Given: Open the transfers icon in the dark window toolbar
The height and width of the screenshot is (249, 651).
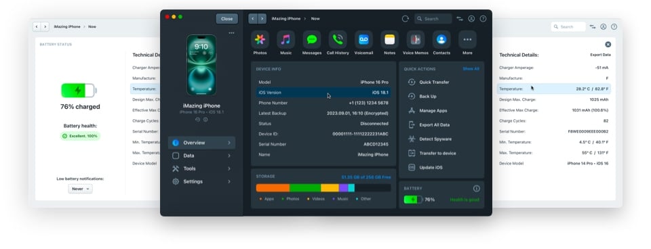Looking at the screenshot, I should [x=460, y=19].
